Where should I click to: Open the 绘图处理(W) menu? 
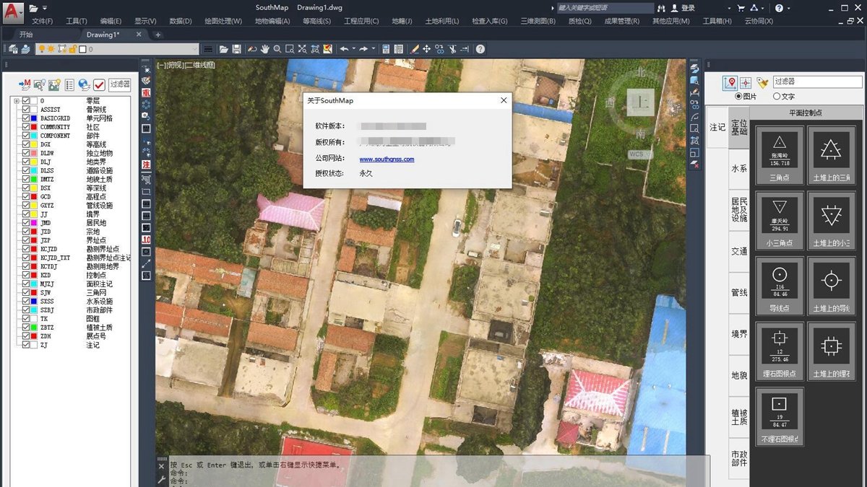tap(223, 21)
